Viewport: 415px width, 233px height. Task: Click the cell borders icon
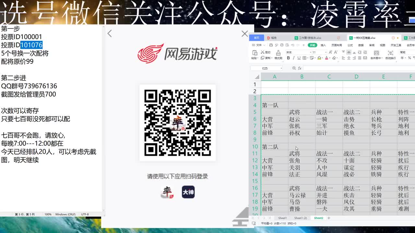click(x=304, y=58)
